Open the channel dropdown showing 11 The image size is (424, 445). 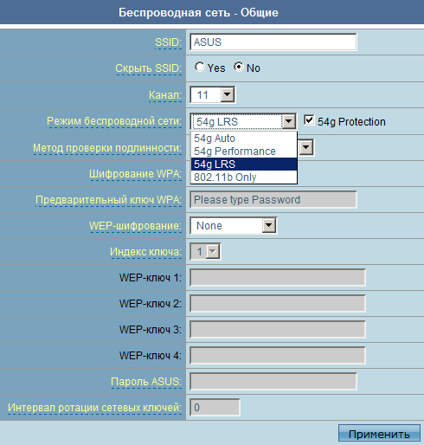213,94
